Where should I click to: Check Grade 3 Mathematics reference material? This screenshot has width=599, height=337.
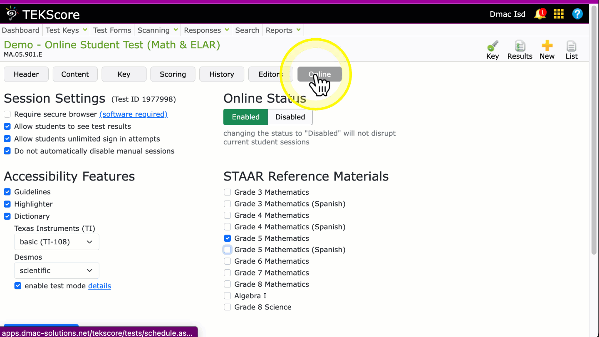[227, 192]
